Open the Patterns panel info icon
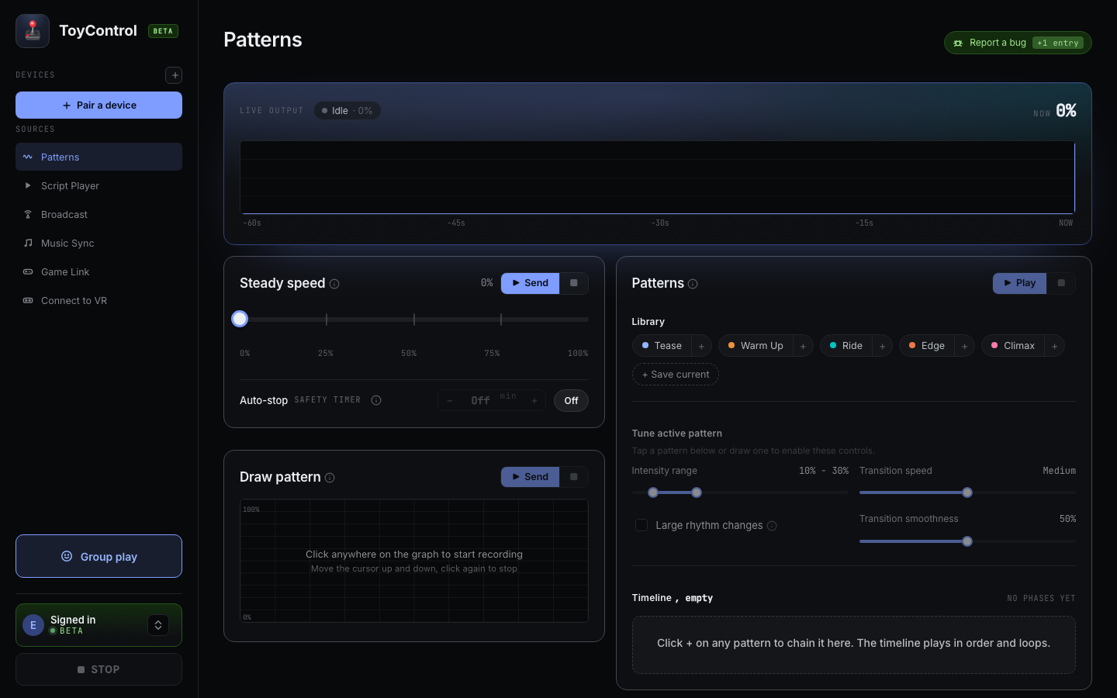The width and height of the screenshot is (1117, 698). [x=693, y=284]
